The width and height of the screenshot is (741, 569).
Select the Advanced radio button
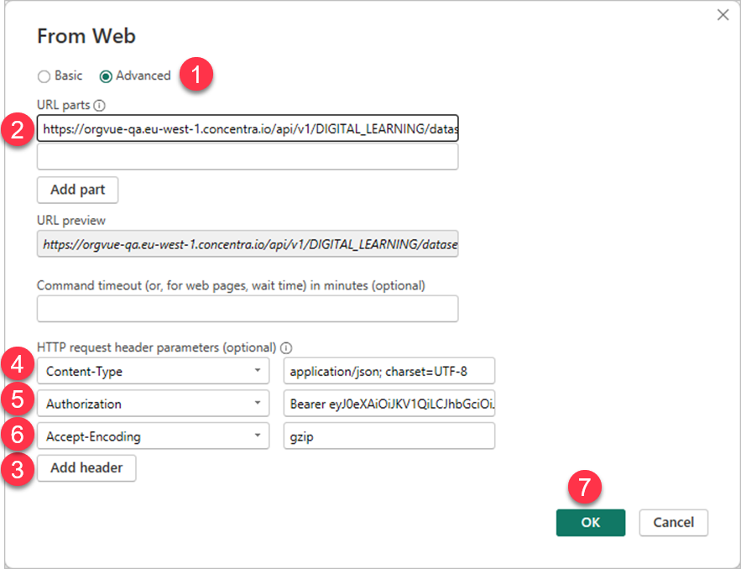106,76
